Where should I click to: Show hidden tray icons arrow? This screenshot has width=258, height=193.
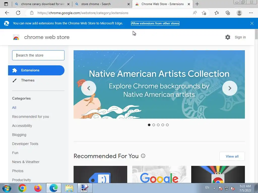[x=214, y=188]
